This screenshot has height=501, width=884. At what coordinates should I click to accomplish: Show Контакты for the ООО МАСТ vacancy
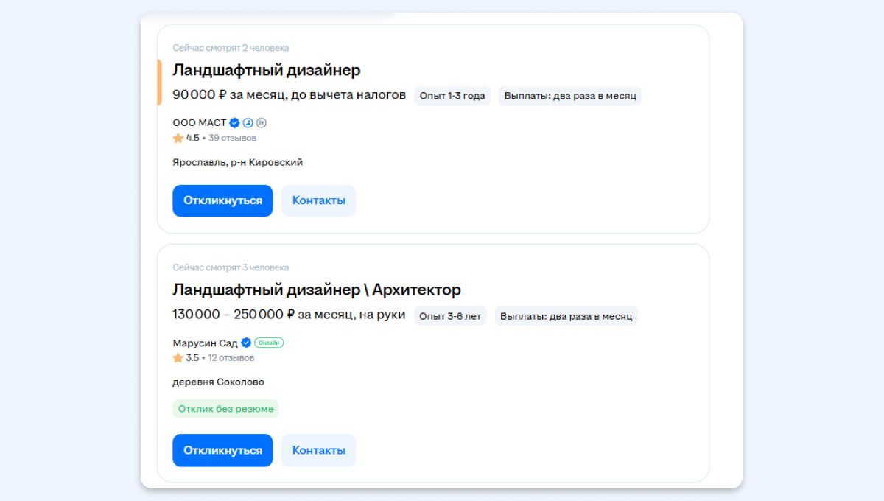pyautogui.click(x=318, y=200)
